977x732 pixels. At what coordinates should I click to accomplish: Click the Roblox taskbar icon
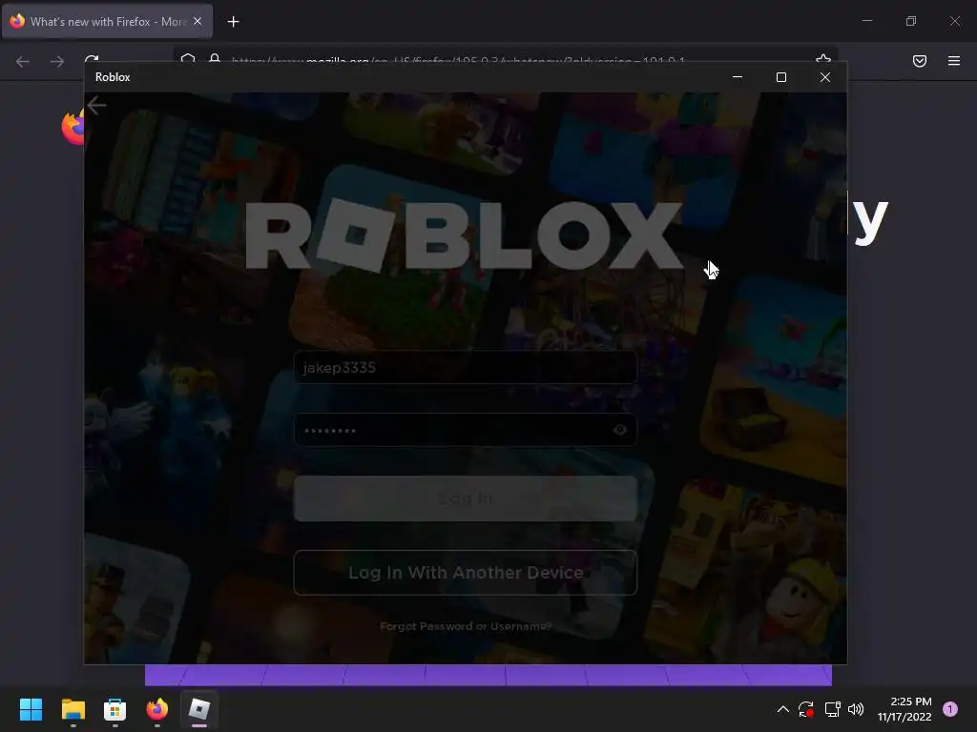[199, 709]
